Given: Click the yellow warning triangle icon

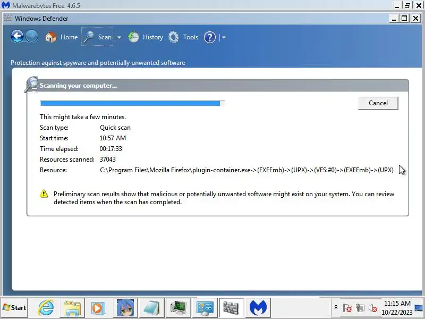Looking at the screenshot, I should pyautogui.click(x=44, y=194).
